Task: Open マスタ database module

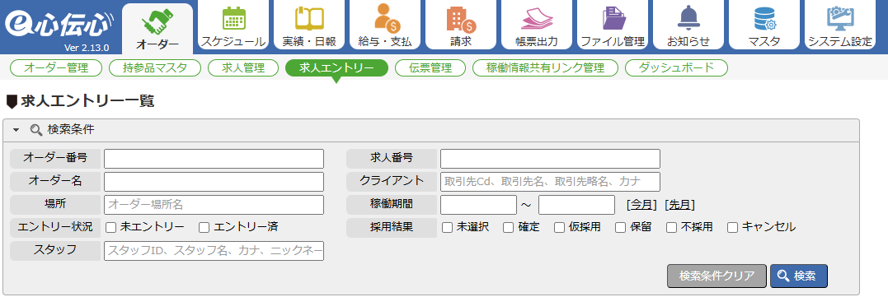Action: tap(764, 25)
